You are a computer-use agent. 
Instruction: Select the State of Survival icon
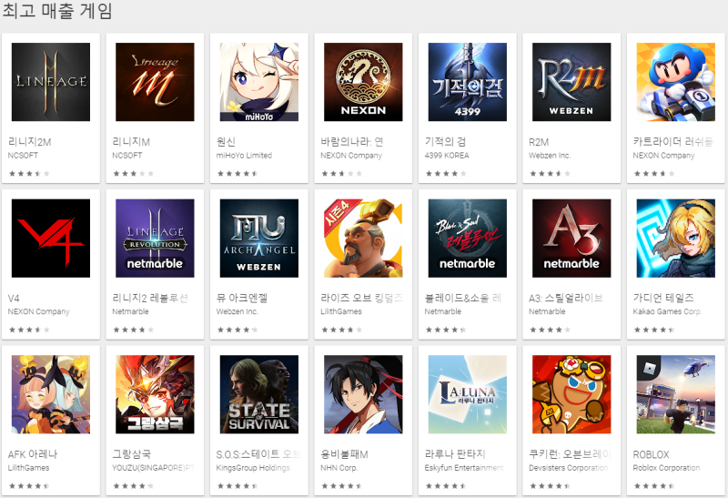click(x=259, y=394)
